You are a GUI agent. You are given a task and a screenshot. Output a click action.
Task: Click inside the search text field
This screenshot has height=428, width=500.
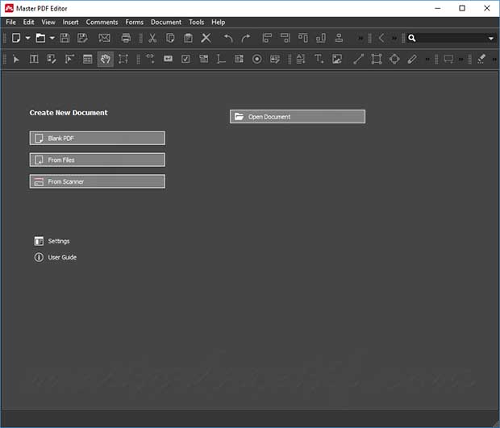[x=452, y=38]
